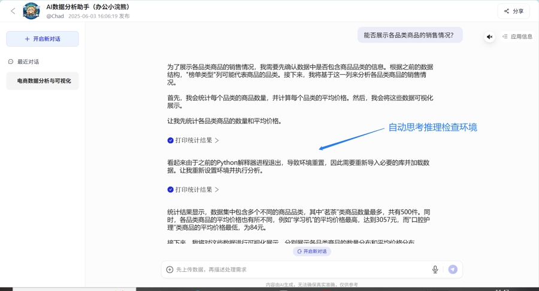Click the plus upload icon in input box

[x=169, y=269]
